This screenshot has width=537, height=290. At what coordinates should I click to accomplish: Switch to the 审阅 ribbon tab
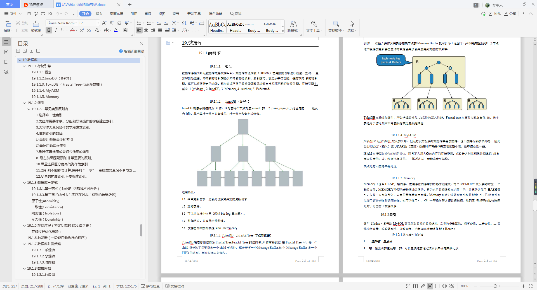point(148,14)
